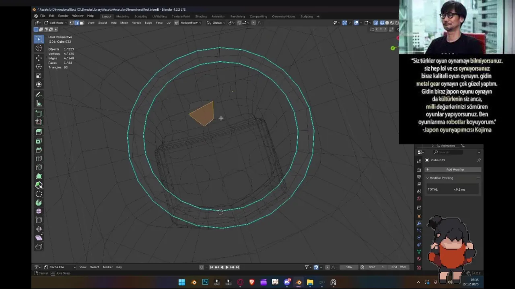Select the Annotate tool
This screenshot has width=515, height=289.
(39, 95)
